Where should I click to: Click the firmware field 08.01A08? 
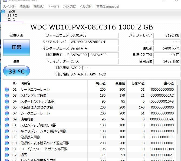[x=94, y=35]
